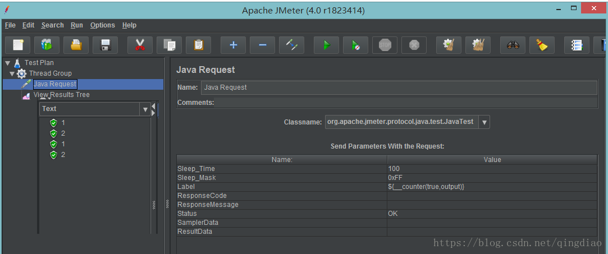This screenshot has height=254, width=608.
Task: Open the Templates toolbar icon
Action: tap(47, 45)
